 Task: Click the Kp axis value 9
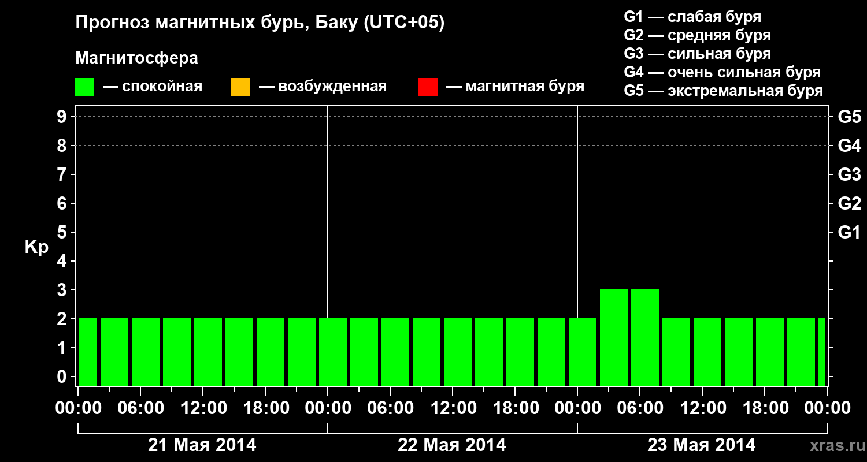click(62, 117)
